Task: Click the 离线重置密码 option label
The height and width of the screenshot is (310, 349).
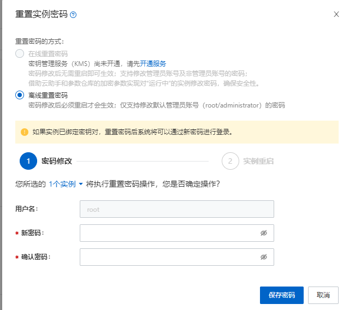Action: point(48,95)
